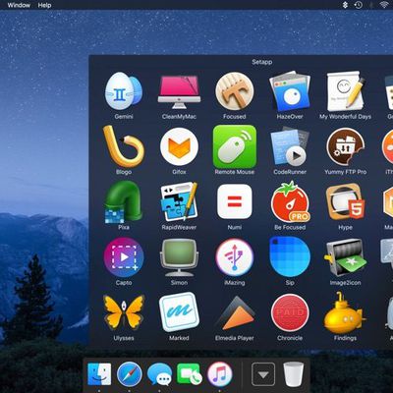The height and width of the screenshot is (393, 393).
Task: Open Safari from the Dock
Action: pyautogui.click(x=130, y=374)
